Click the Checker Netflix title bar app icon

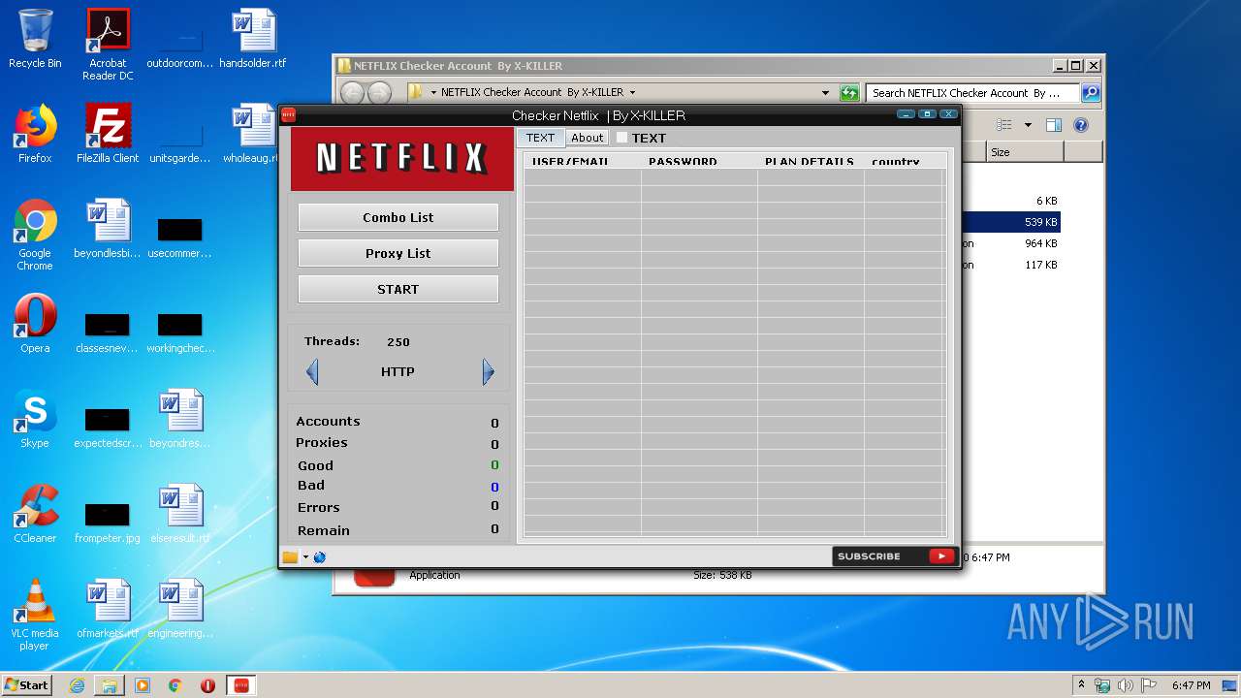click(x=288, y=114)
